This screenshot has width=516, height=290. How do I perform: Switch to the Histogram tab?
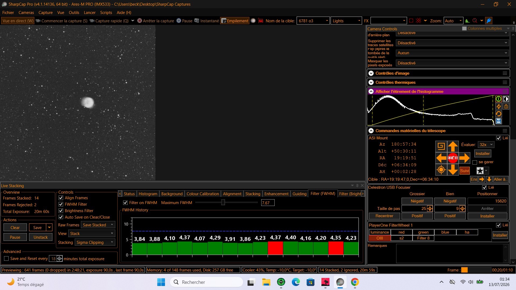(148, 194)
